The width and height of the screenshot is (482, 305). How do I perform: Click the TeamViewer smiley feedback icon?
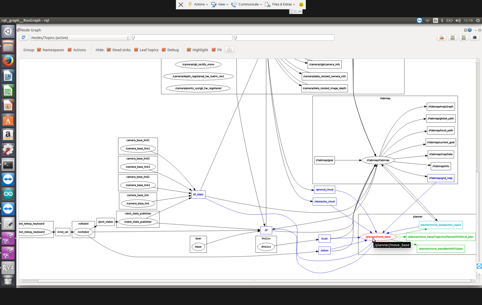[x=301, y=4]
